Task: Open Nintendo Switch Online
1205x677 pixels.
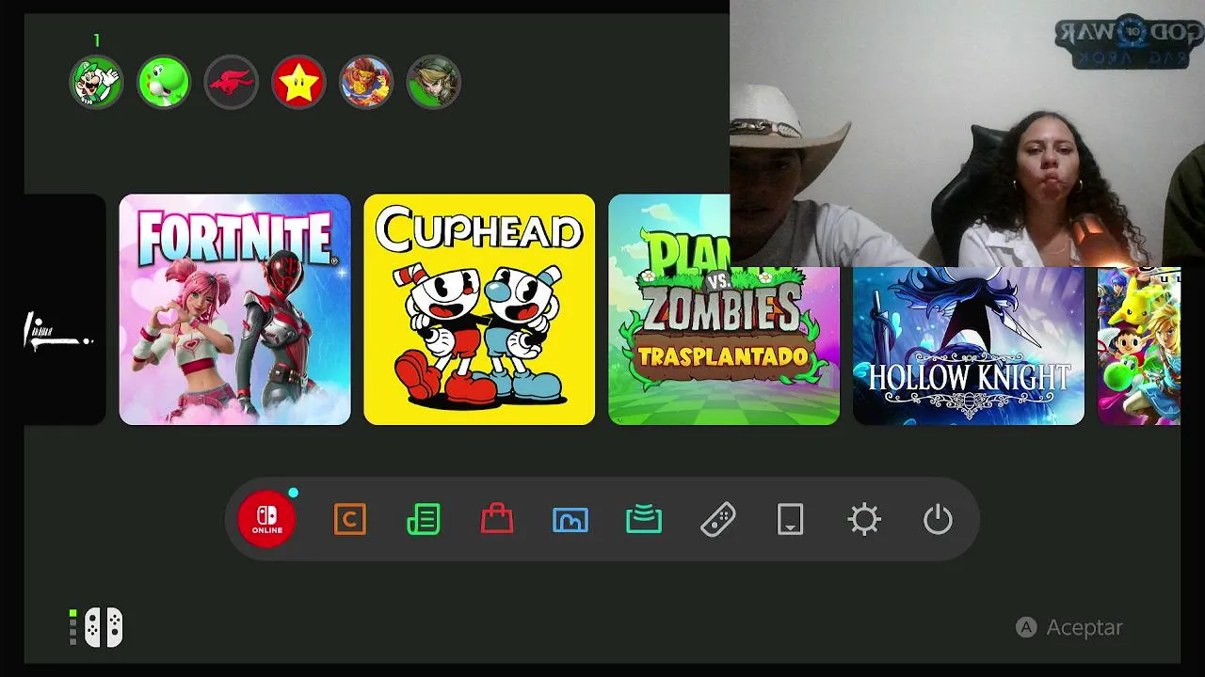Action: (266, 519)
